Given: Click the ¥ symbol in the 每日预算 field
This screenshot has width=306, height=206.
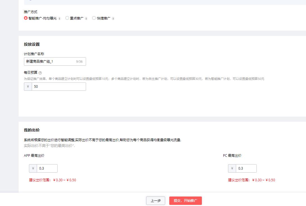Looking at the screenshot, I should click(x=28, y=87).
